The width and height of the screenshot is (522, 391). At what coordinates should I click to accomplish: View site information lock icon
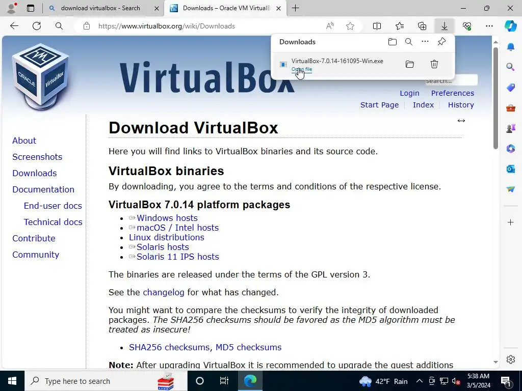[x=87, y=26]
